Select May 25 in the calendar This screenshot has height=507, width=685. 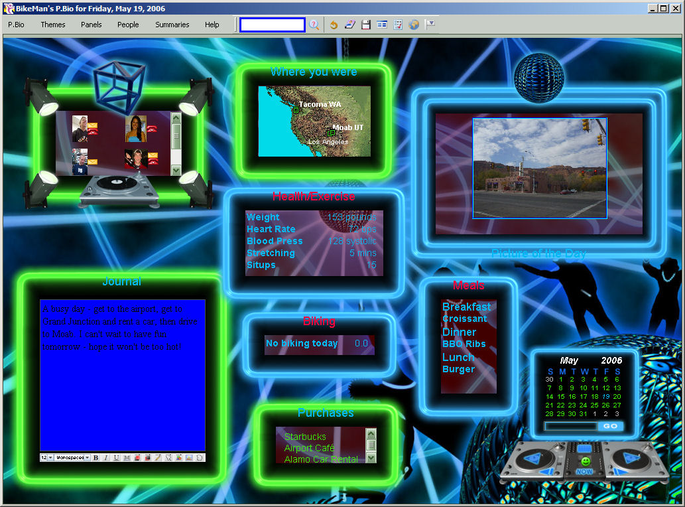(594, 405)
